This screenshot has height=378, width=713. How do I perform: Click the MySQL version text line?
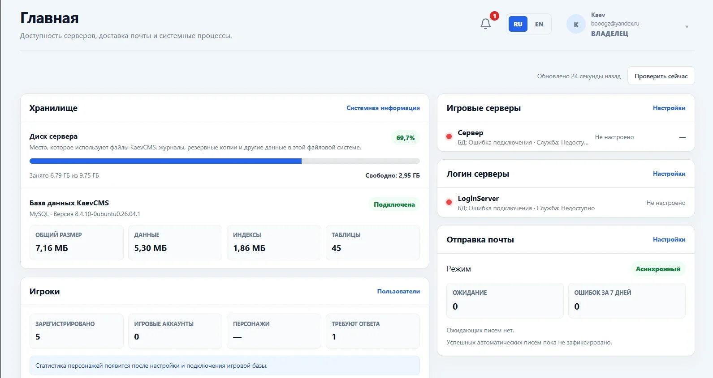pos(85,214)
